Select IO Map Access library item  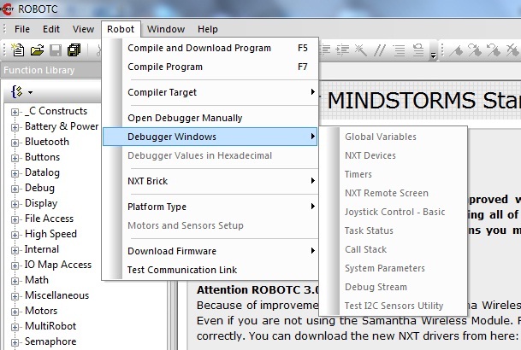58,265
